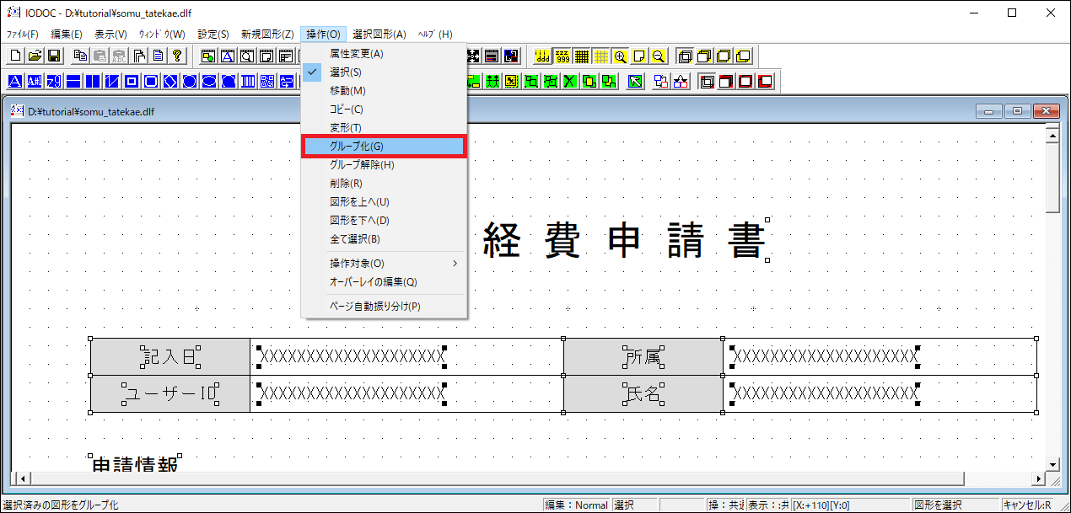The height and width of the screenshot is (513, 1071).
Task: Select the blue vertical line tool
Action: [x=93, y=82]
